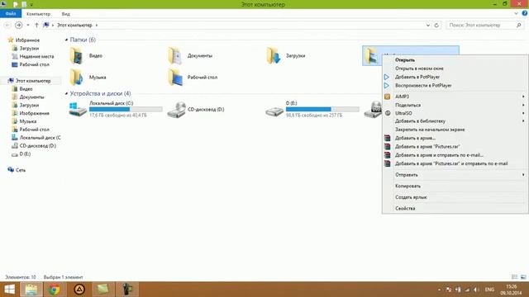The height and width of the screenshot is (297, 529).
Task: Expand the ribbon with the chevron
Action: (x=516, y=13)
